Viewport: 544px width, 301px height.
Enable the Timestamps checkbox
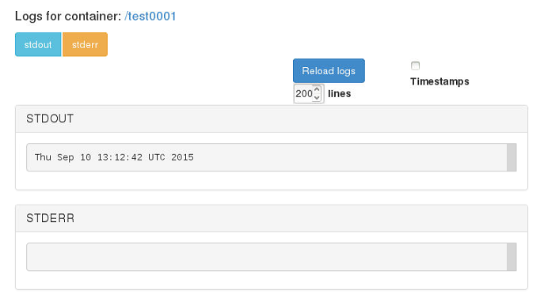tap(415, 66)
